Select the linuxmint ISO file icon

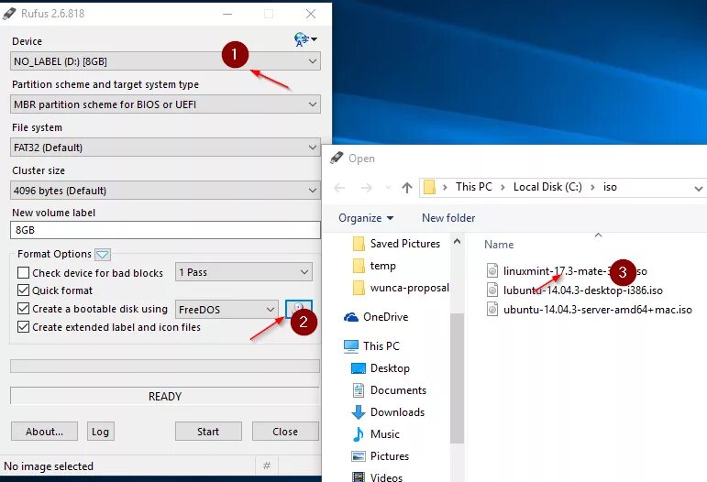pyautogui.click(x=492, y=270)
